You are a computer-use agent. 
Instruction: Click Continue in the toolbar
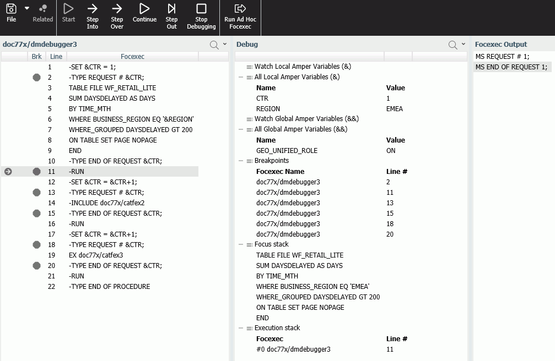coord(144,13)
